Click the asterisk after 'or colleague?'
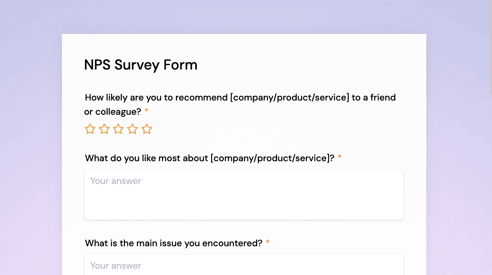The width and height of the screenshot is (492, 275). [146, 110]
